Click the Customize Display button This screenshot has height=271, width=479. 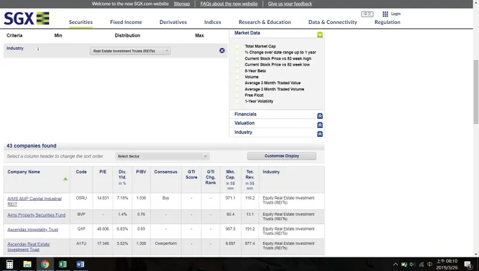tap(281, 156)
